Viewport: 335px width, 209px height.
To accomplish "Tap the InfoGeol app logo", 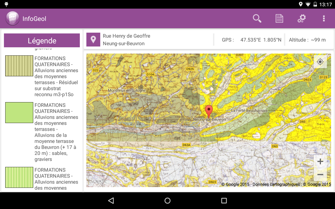I will click(12, 19).
